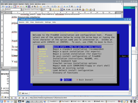Click the new session icon in Konsole
The height and width of the screenshot is (103, 138).
click(x=20, y=93)
